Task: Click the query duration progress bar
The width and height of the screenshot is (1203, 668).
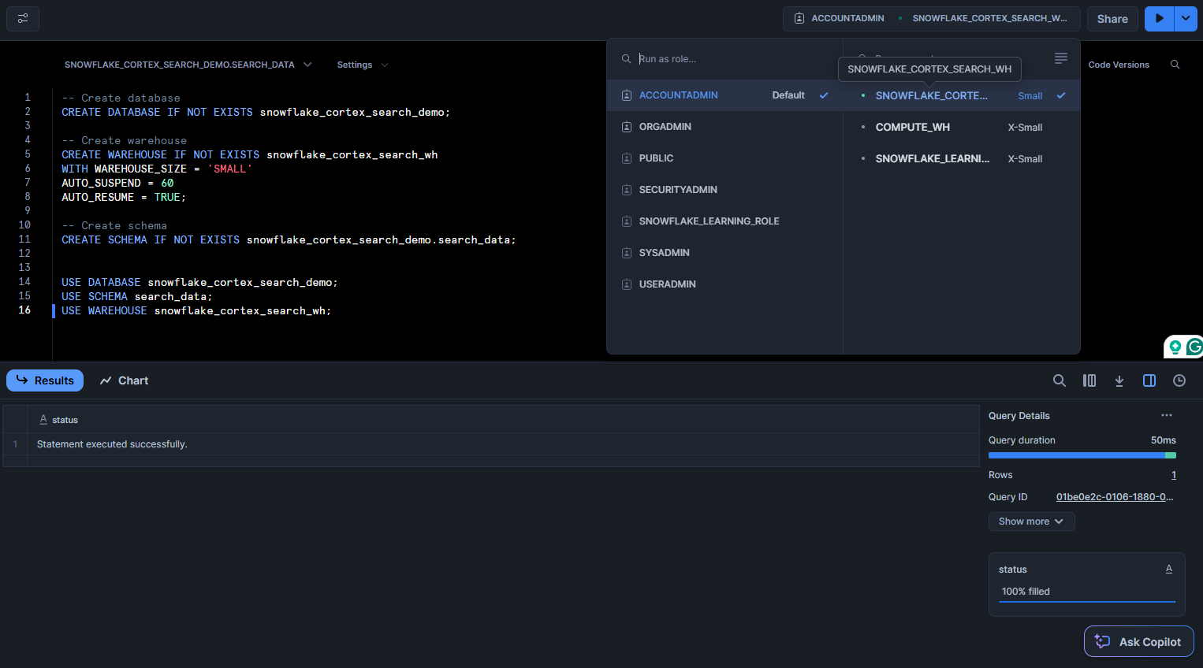Action: coord(1082,455)
